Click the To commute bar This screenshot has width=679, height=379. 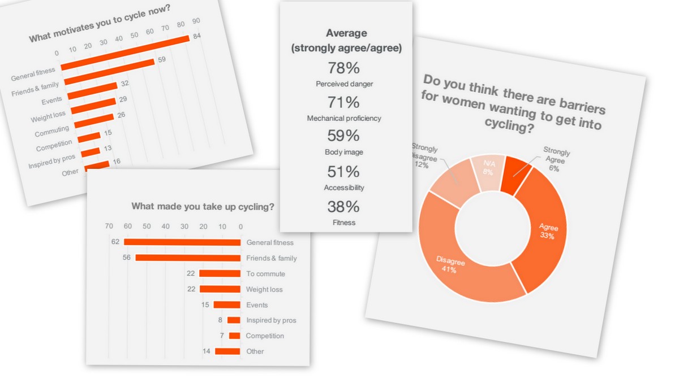220,273
